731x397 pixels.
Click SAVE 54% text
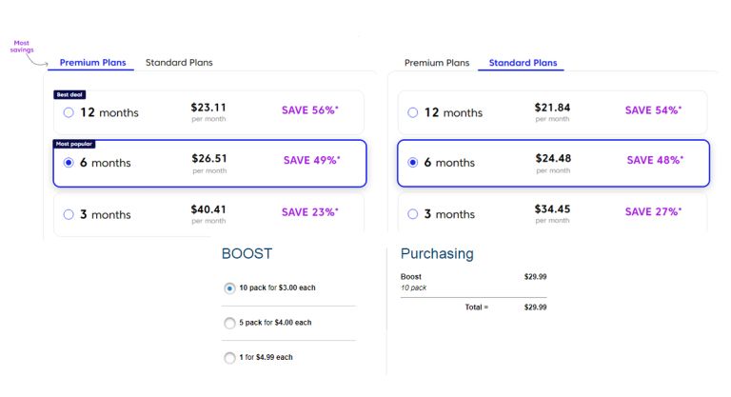653,110
